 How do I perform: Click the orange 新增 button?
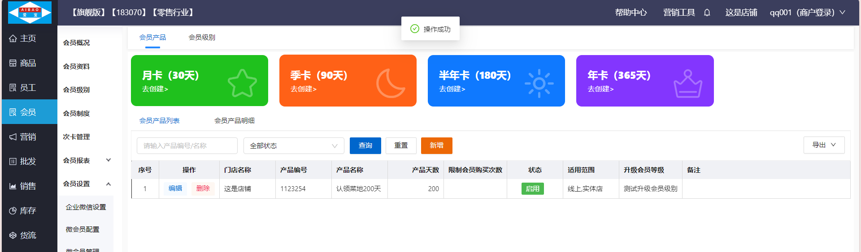pos(436,145)
